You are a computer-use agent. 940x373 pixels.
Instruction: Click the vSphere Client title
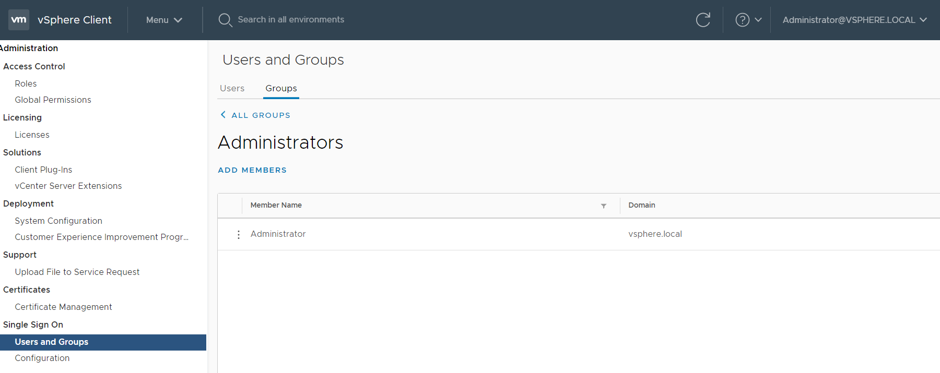75,20
